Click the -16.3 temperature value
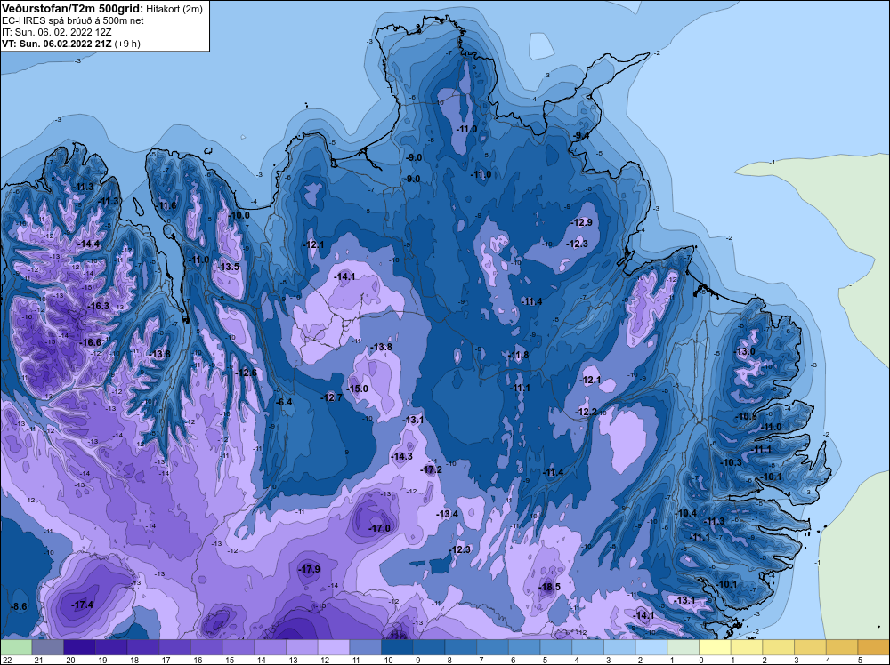890x665 pixels. [98, 306]
